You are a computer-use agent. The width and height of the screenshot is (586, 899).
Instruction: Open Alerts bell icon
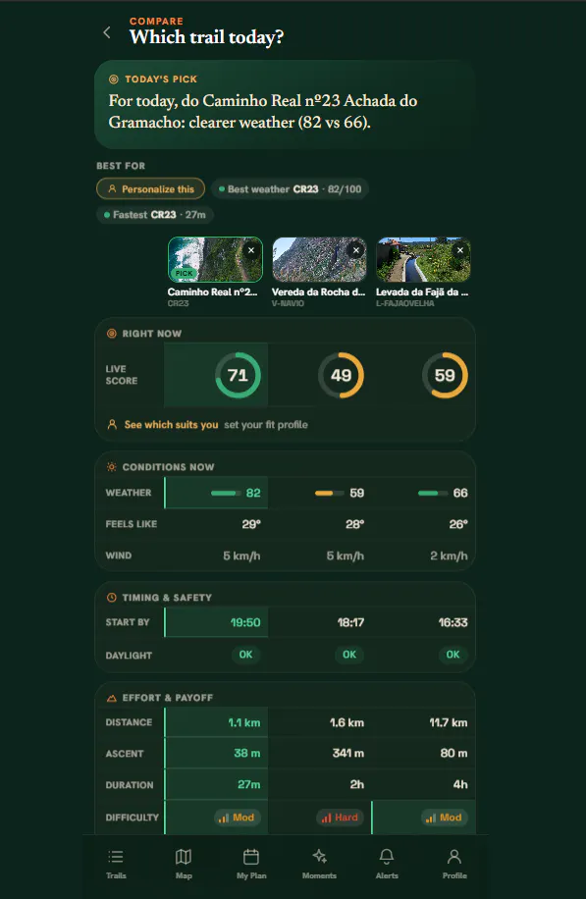pos(387,857)
